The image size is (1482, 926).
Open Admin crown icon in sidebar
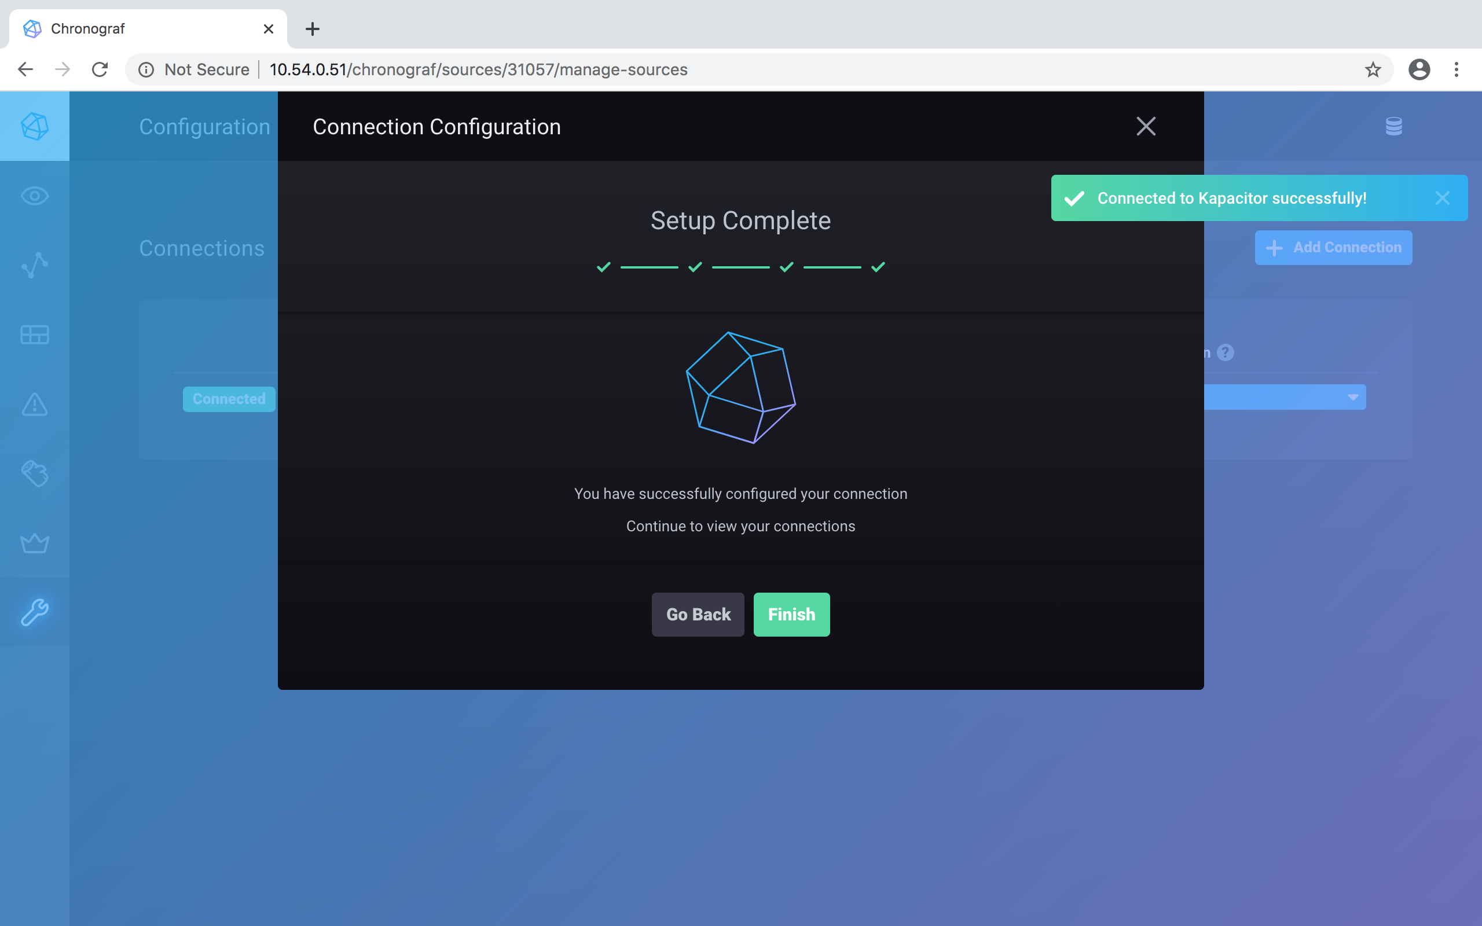[34, 543]
